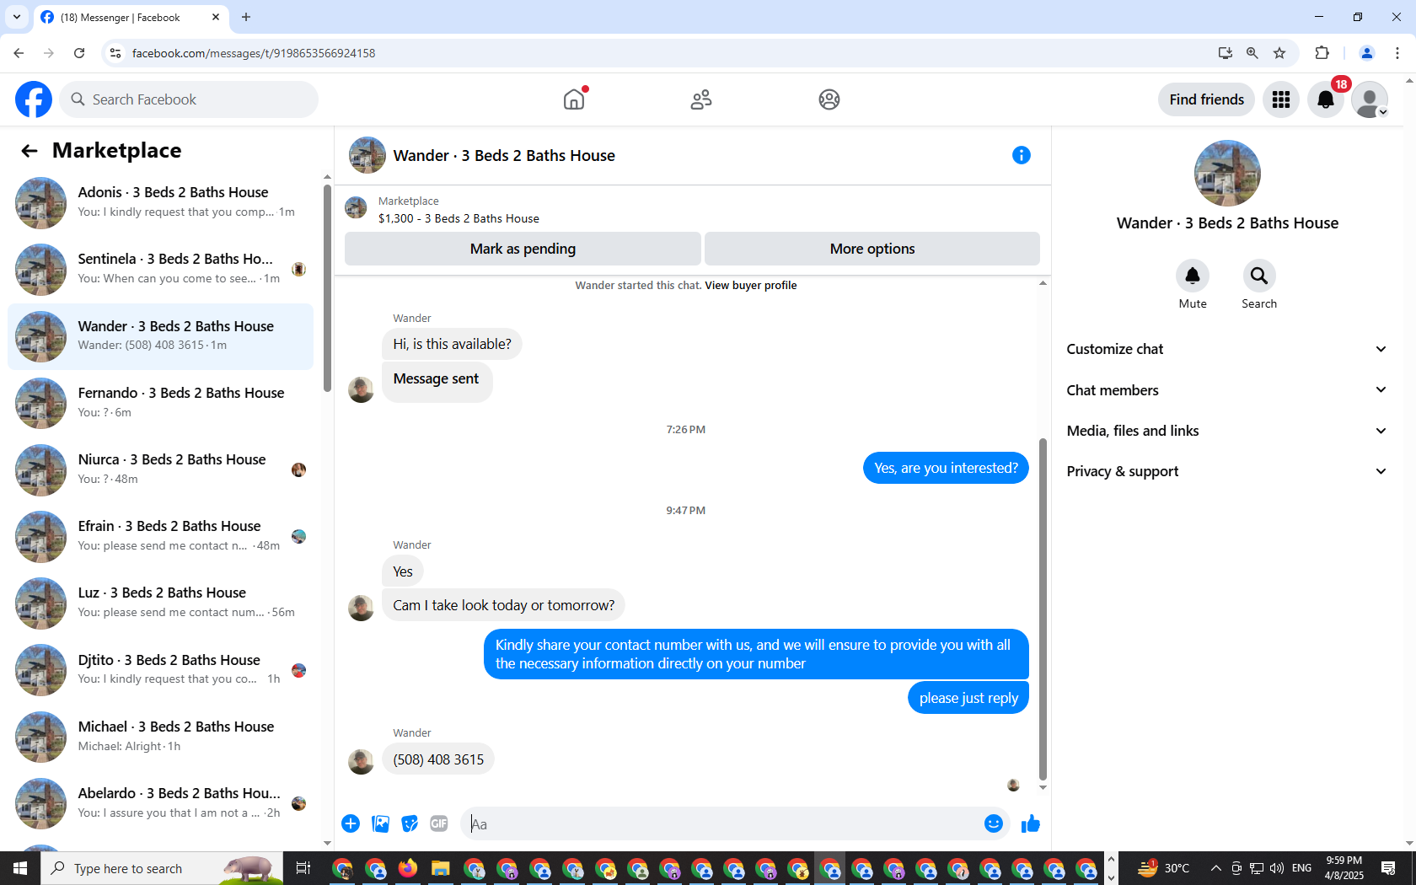Expand Customize chat section
The image size is (1416, 885).
(x=1226, y=349)
